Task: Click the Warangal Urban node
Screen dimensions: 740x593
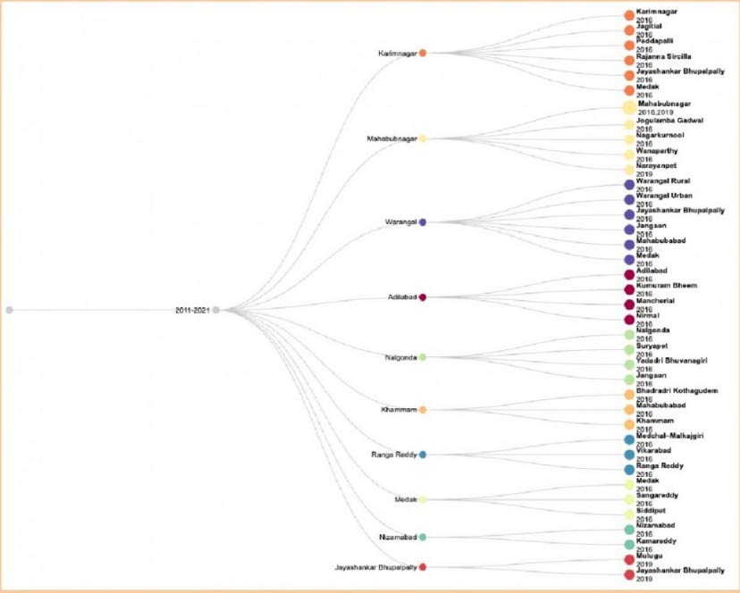Action: pos(629,199)
